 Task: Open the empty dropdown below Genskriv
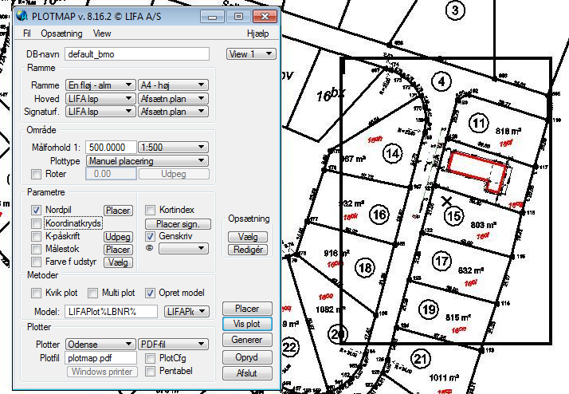point(183,248)
